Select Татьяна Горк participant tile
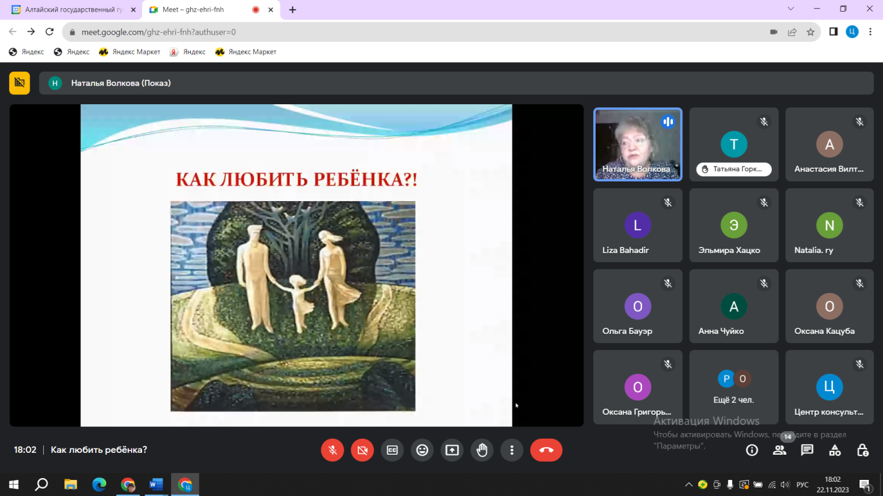The width and height of the screenshot is (883, 496). [733, 144]
